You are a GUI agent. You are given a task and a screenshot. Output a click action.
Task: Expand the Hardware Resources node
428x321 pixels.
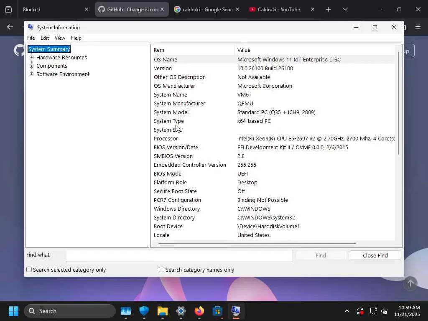[32, 57]
